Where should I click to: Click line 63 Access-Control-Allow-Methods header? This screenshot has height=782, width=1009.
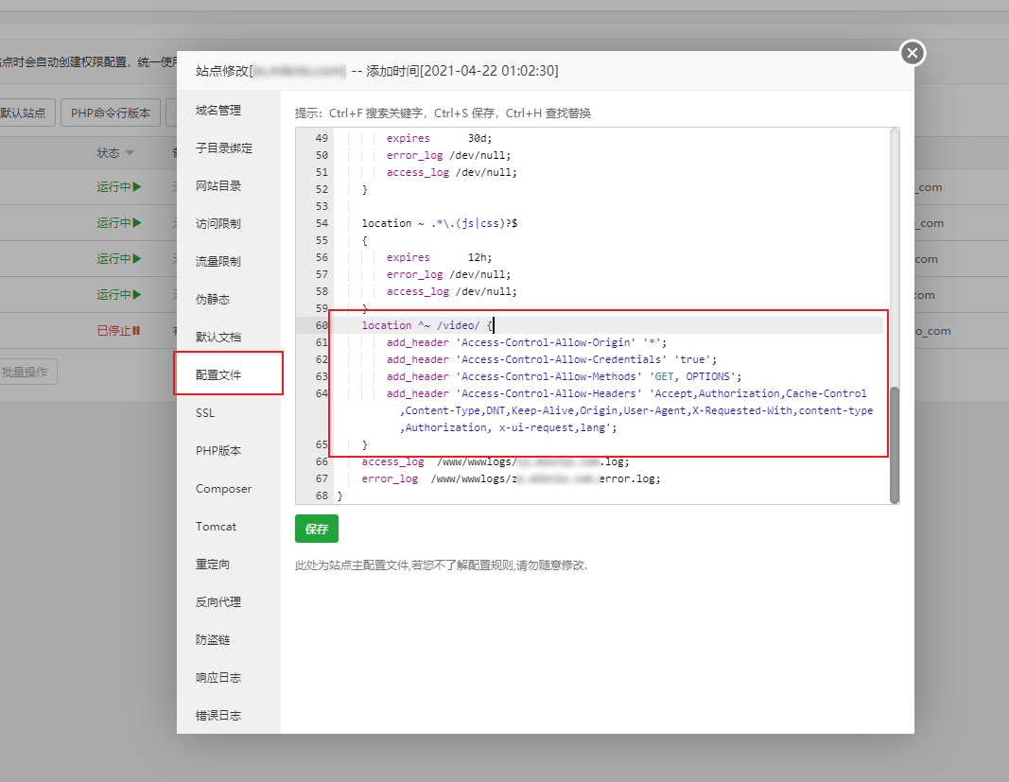click(564, 376)
